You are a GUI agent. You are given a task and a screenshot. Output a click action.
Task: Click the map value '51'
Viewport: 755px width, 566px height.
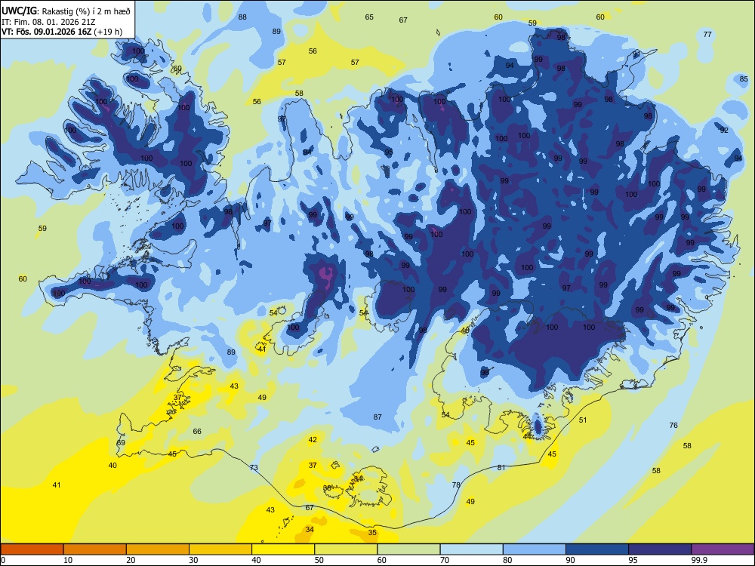pos(583,420)
